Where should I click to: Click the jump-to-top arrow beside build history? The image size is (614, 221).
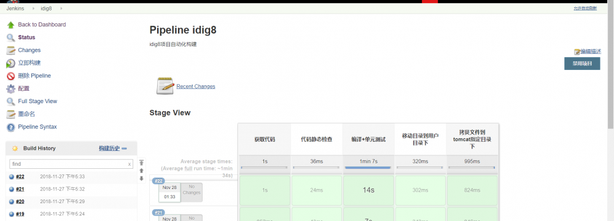(x=142, y=163)
